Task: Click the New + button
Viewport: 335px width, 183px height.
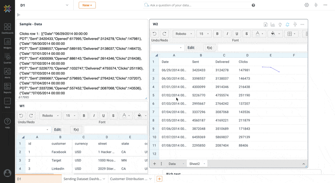Action: point(87,5)
